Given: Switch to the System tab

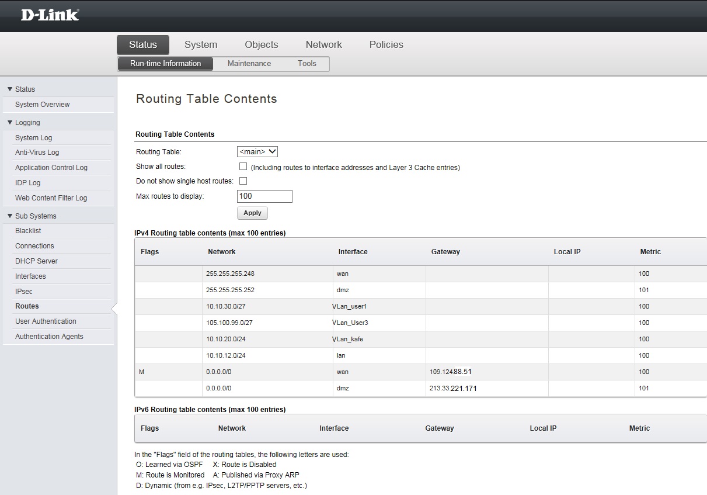Looking at the screenshot, I should tap(201, 45).
